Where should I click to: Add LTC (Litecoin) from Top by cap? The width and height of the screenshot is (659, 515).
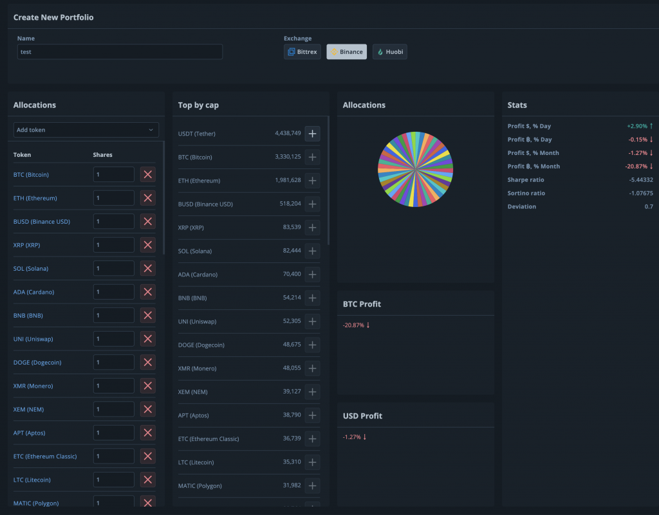point(312,462)
